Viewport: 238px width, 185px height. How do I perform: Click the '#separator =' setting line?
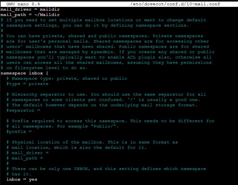(23, 110)
